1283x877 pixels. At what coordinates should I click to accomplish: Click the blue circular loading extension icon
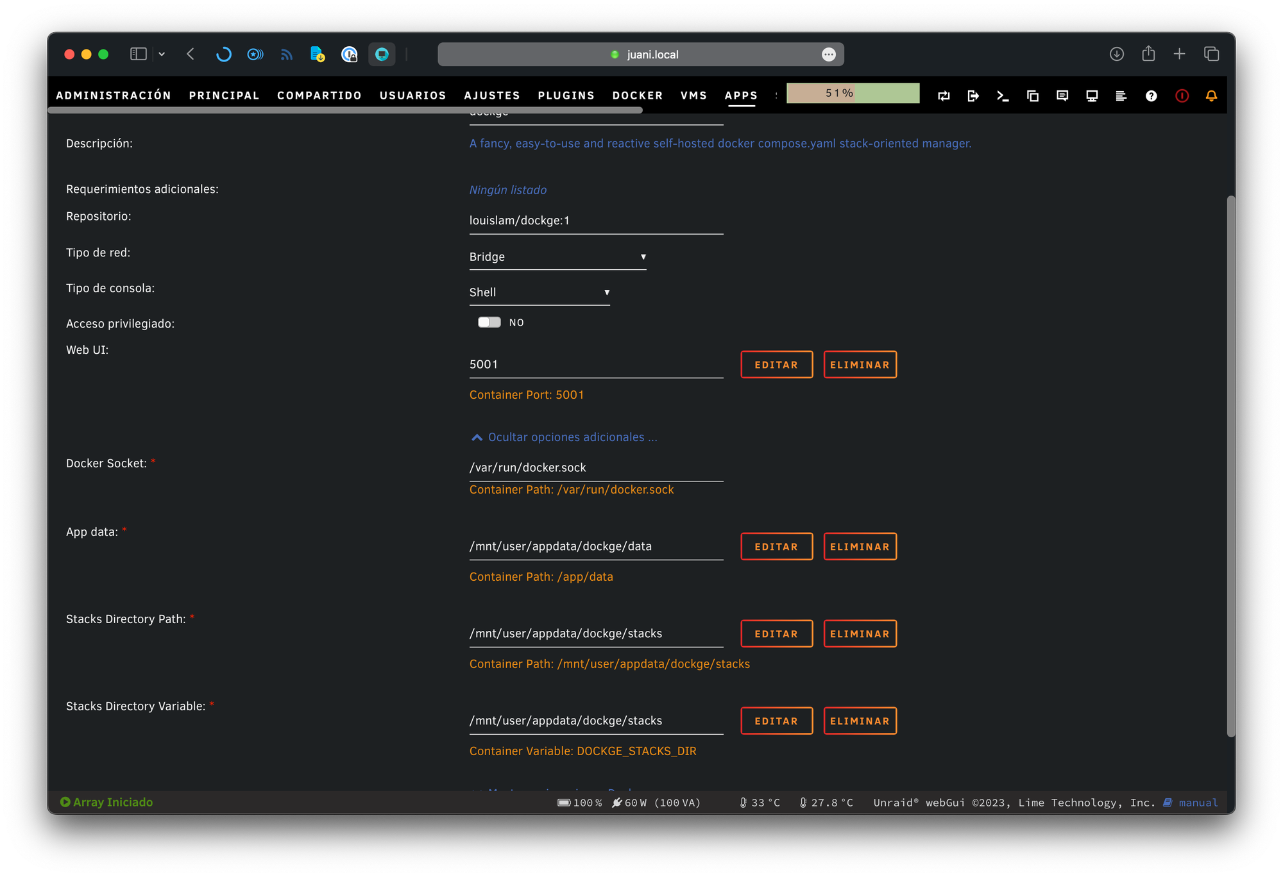[x=223, y=54]
